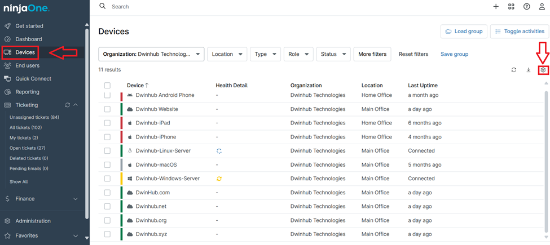Screen dimensions: 550x245
Task: Click the refresh icon above device table
Action: coord(514,70)
